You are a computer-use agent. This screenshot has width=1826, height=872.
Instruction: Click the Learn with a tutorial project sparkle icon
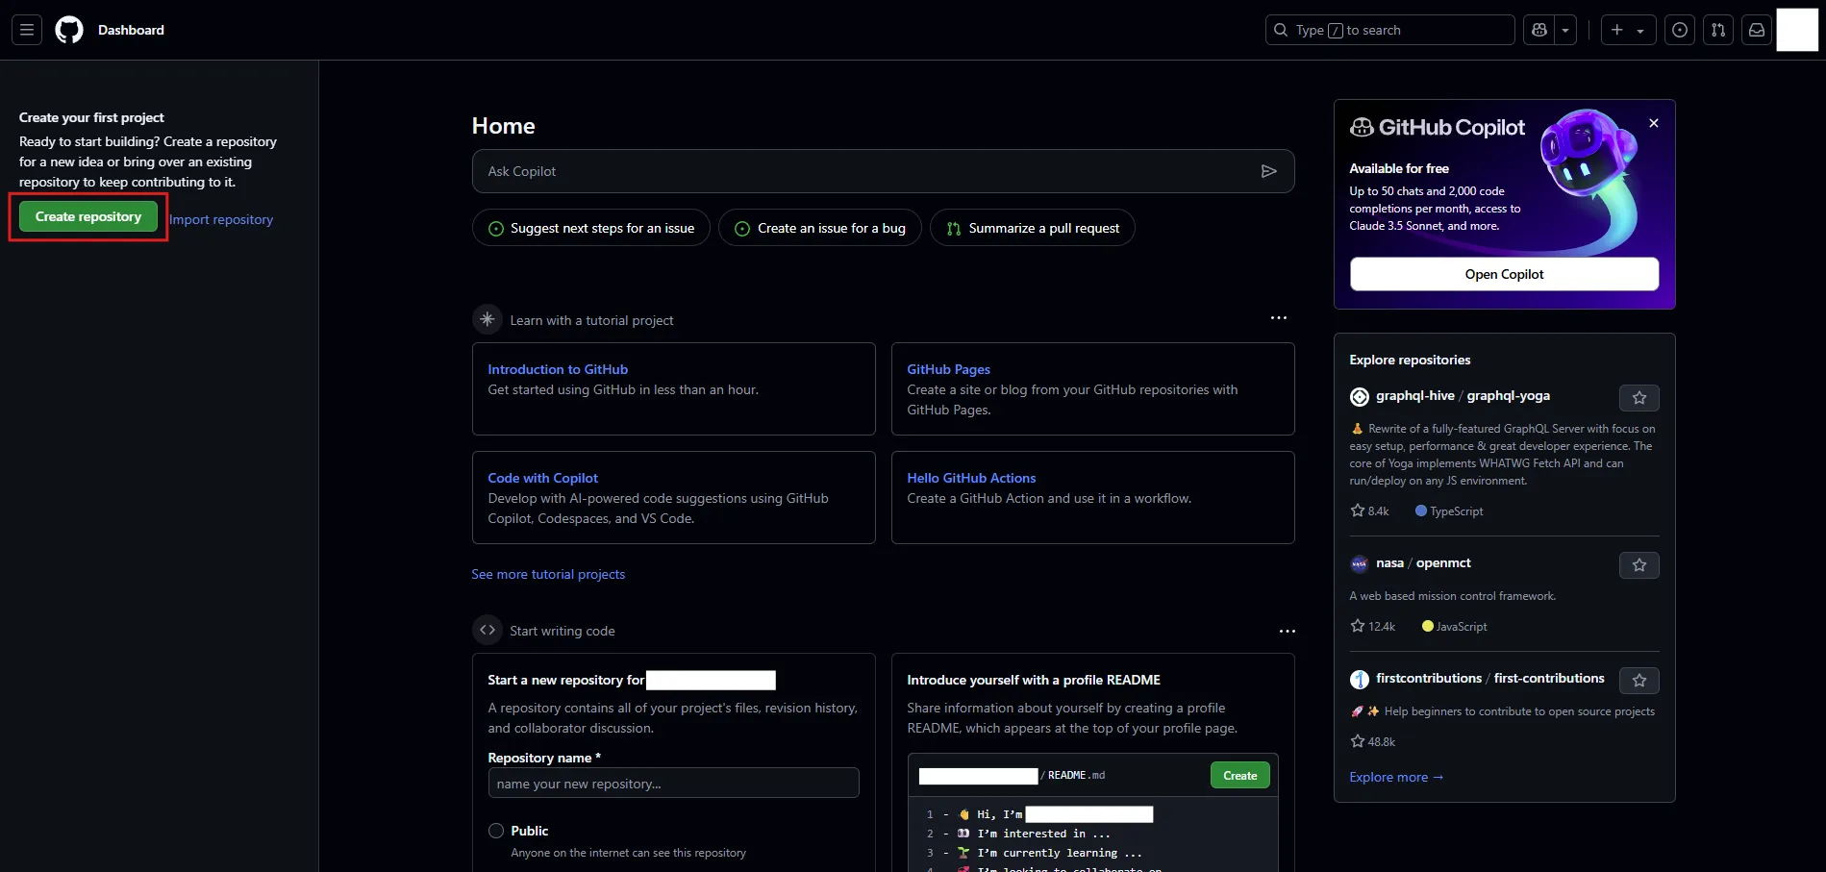pyautogui.click(x=488, y=319)
